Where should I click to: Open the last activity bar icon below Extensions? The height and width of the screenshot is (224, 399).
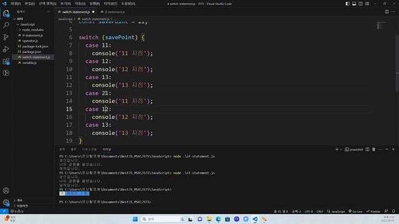point(6,73)
